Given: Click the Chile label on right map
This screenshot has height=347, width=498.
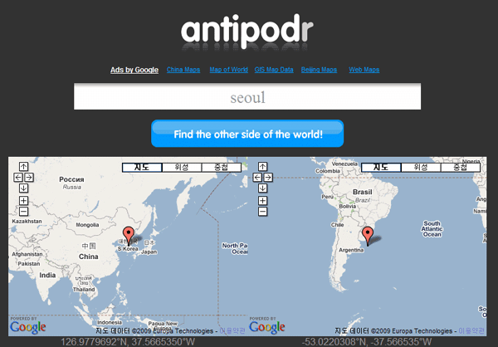Looking at the screenshot, I should tap(337, 225).
